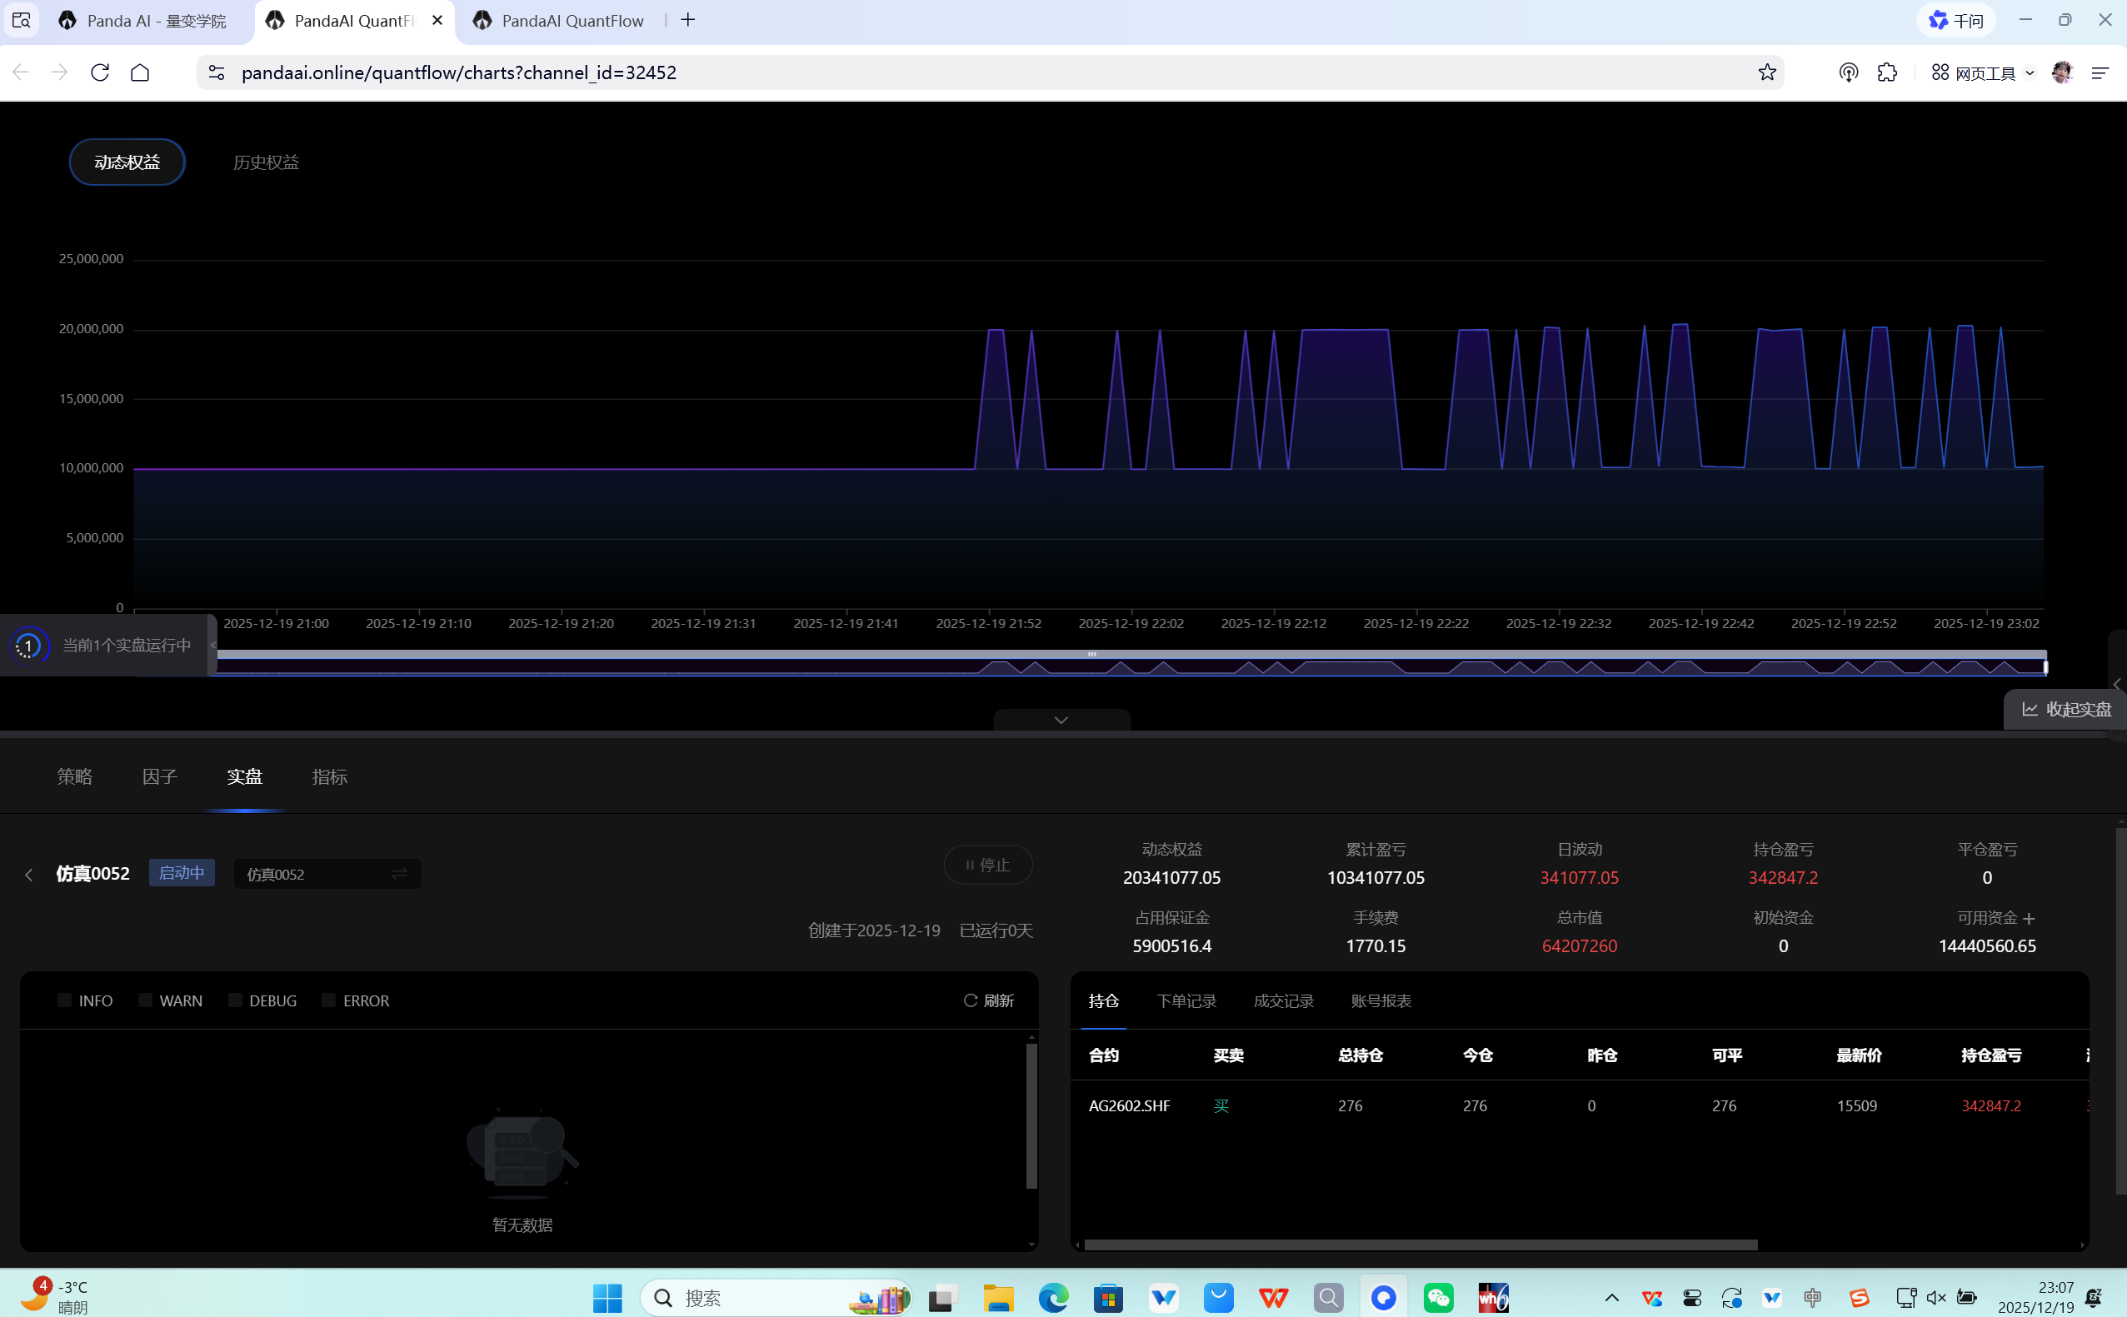Open the weather widget on the taskbar
Viewport: 2127px width, 1317px height.
click(x=54, y=1296)
